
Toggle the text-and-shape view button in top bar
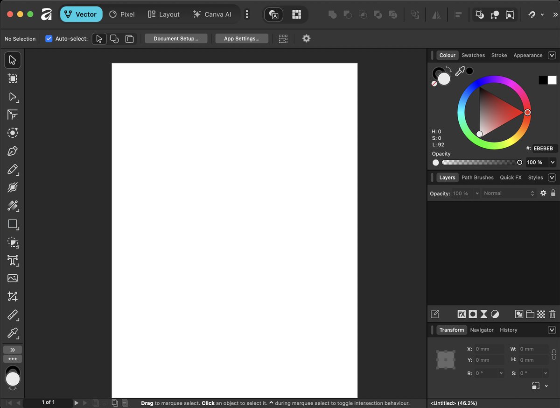pos(274,14)
